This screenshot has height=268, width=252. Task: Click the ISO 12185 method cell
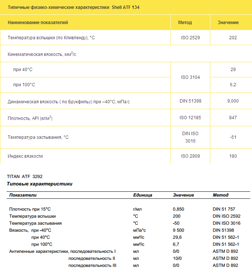click(190, 118)
